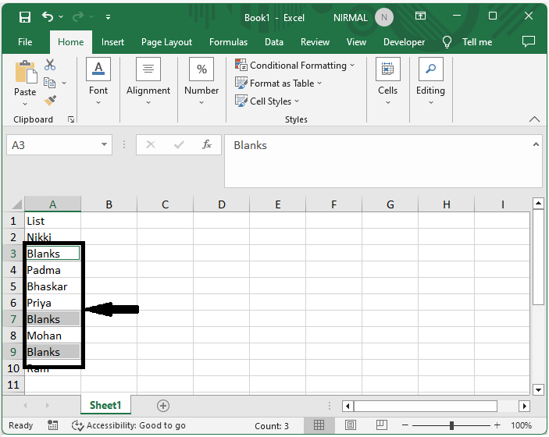Switch to Page Break Preview

click(x=382, y=425)
